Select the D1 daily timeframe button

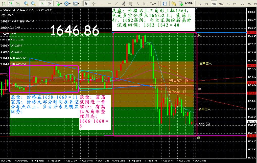click(242, 4)
